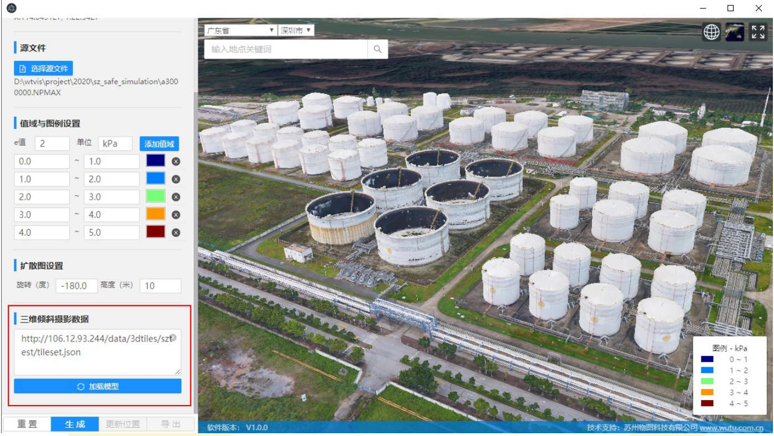The image size is (774, 436).
Task: Focus the e值 input field
Action: 52,144
